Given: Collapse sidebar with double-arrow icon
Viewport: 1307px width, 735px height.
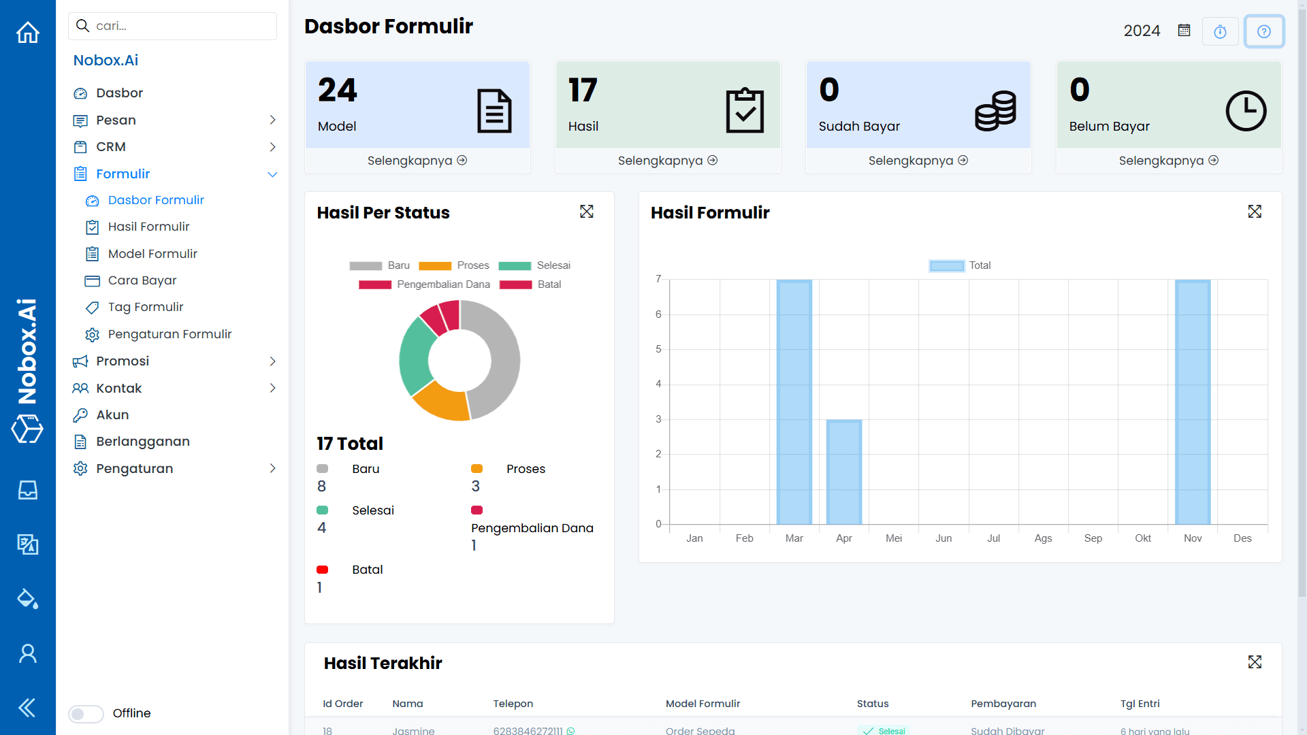Looking at the screenshot, I should tap(28, 708).
